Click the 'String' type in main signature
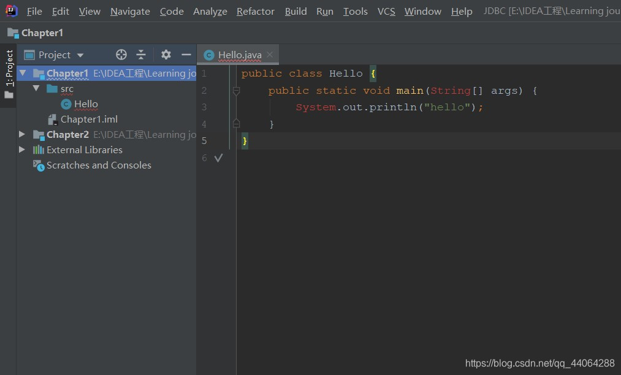 click(451, 91)
